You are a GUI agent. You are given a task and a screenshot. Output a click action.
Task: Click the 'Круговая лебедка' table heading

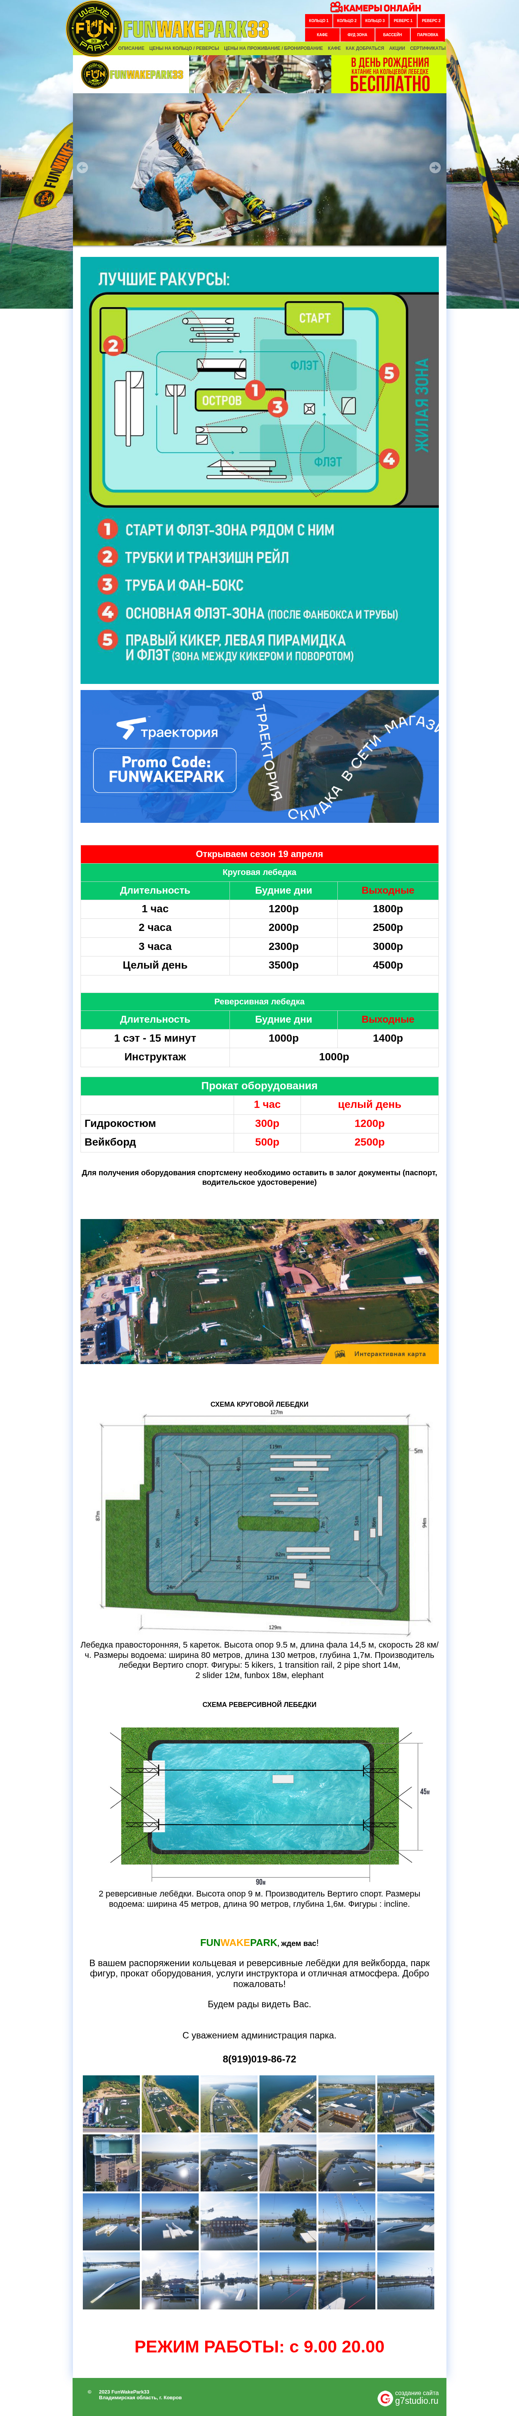click(259, 872)
